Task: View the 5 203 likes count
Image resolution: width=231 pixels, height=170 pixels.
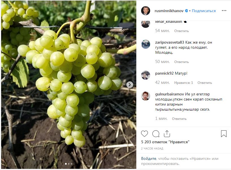Action: point(165,142)
